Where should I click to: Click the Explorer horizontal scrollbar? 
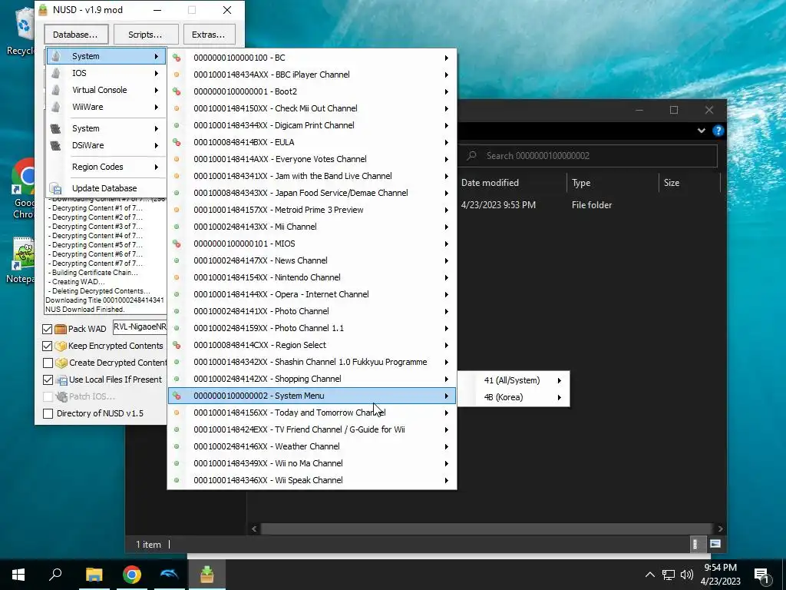click(487, 529)
